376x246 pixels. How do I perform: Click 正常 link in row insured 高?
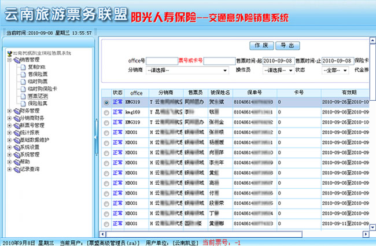(x=117, y=183)
